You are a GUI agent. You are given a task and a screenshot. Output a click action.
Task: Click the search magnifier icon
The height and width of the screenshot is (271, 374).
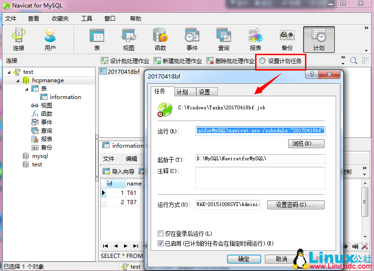click(354, 60)
